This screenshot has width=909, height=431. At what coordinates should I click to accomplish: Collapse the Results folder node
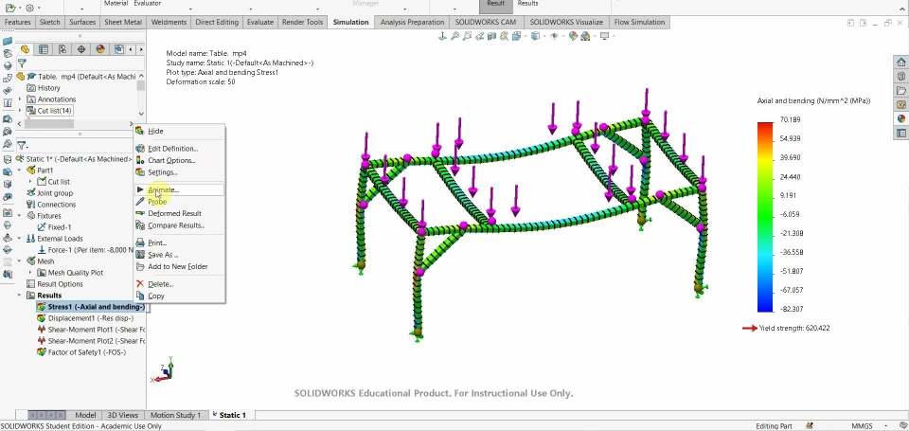pyautogui.click(x=19, y=296)
